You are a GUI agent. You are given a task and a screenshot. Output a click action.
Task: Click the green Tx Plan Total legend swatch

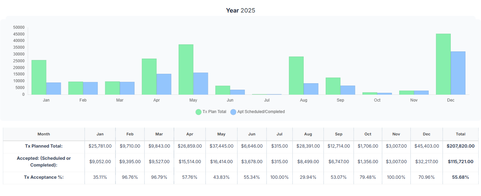tap(198, 112)
